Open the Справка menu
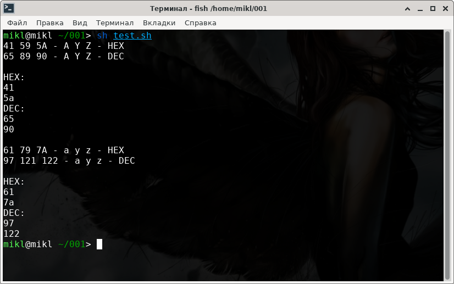 pyautogui.click(x=200, y=23)
